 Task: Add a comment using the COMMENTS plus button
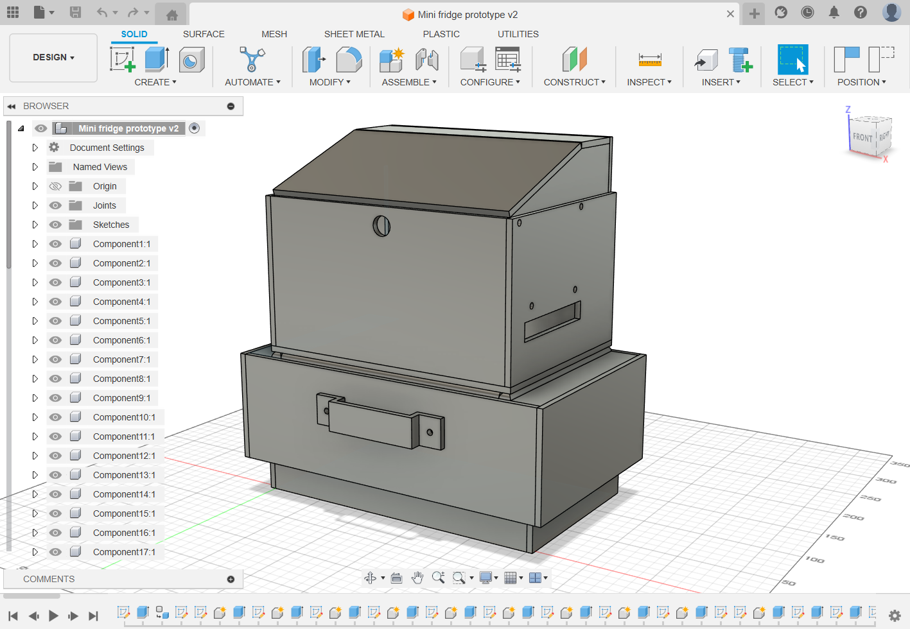tap(230, 578)
